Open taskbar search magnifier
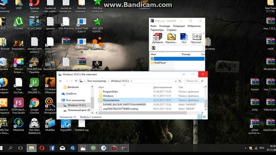This screenshot has height=155, width=276. point(10,148)
